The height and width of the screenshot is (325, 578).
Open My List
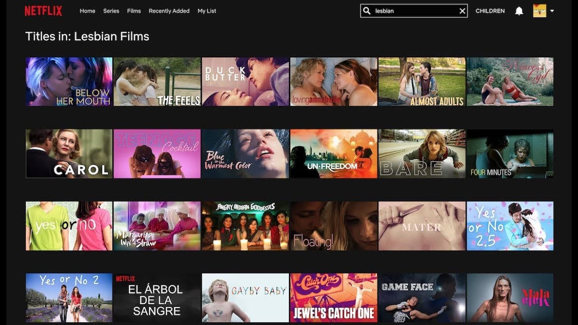pos(207,11)
